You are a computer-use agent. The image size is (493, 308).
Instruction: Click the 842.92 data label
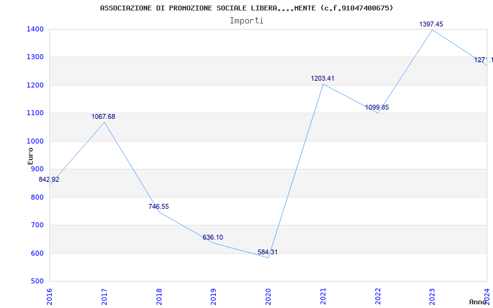click(x=49, y=180)
